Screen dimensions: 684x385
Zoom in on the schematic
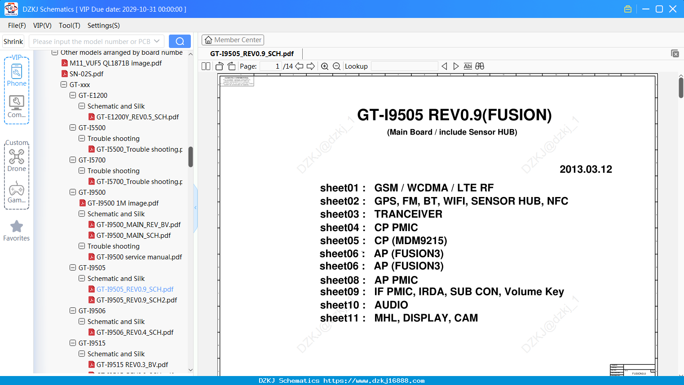[325, 66]
